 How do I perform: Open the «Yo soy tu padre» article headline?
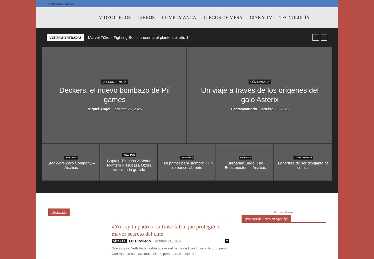click(x=166, y=230)
